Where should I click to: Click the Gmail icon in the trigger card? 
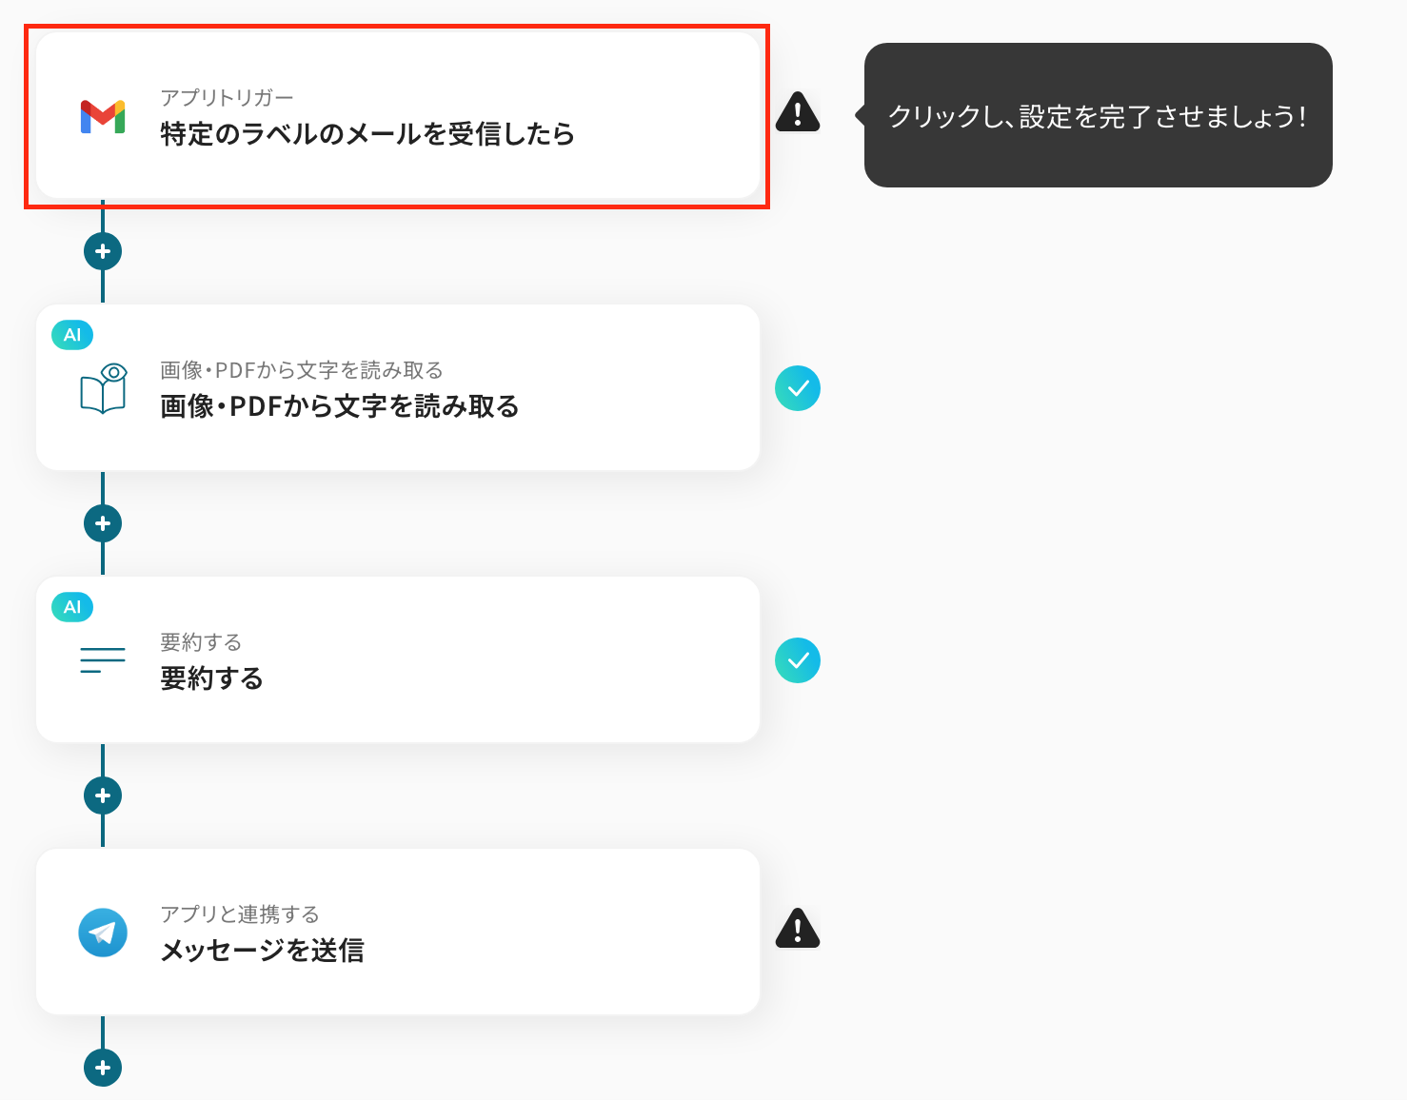(x=103, y=116)
